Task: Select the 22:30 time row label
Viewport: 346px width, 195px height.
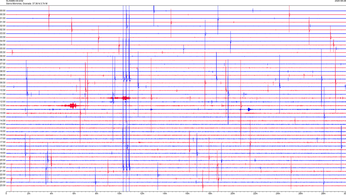Action: pyautogui.click(x=3, y=178)
